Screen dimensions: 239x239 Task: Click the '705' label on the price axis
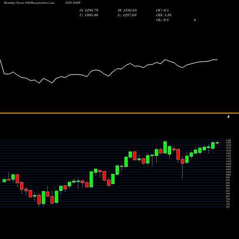click(228, 207)
